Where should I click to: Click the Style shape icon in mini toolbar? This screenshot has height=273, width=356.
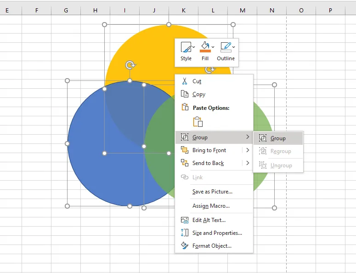tap(186, 47)
